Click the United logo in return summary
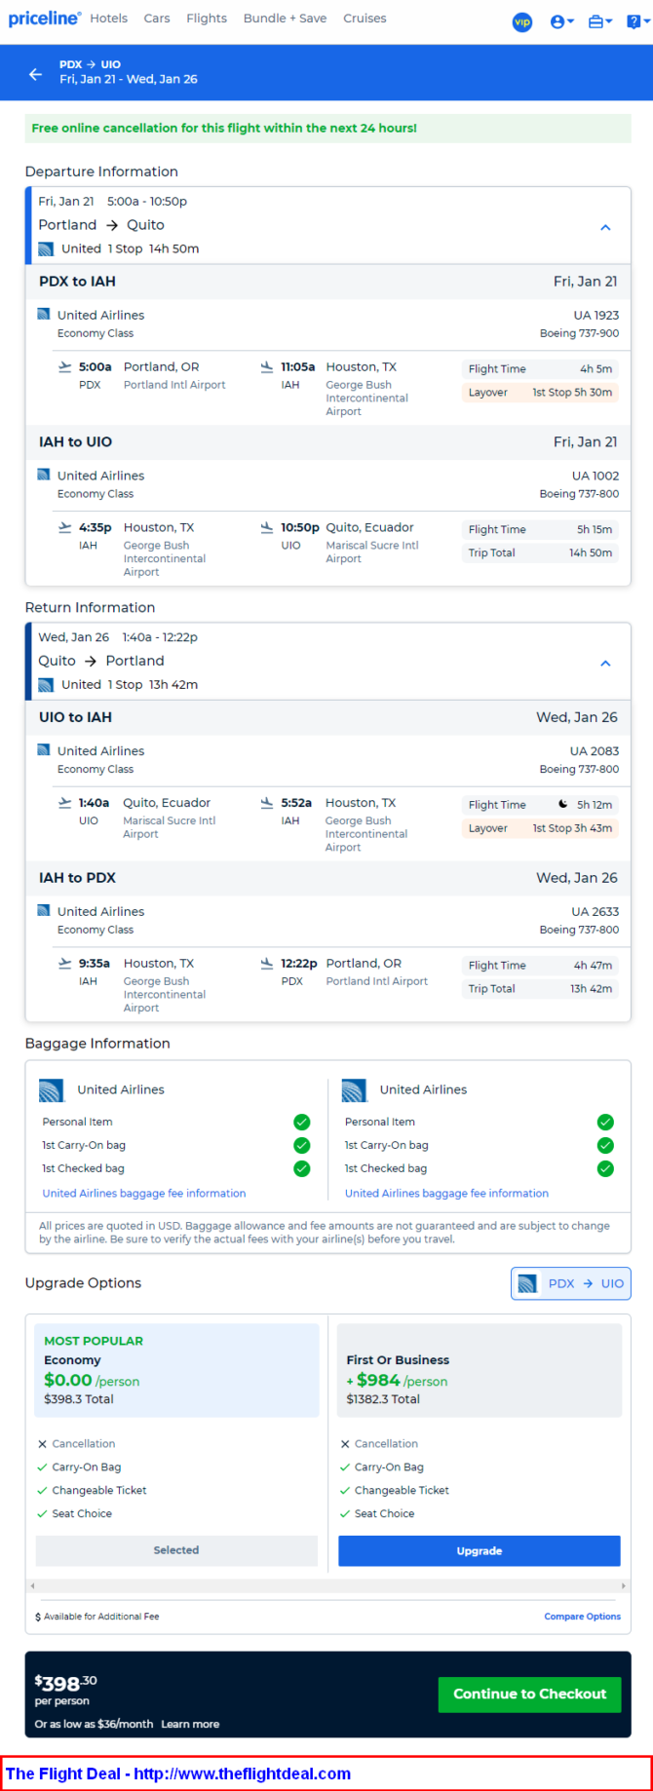This screenshot has width=653, height=1791. pyautogui.click(x=46, y=685)
